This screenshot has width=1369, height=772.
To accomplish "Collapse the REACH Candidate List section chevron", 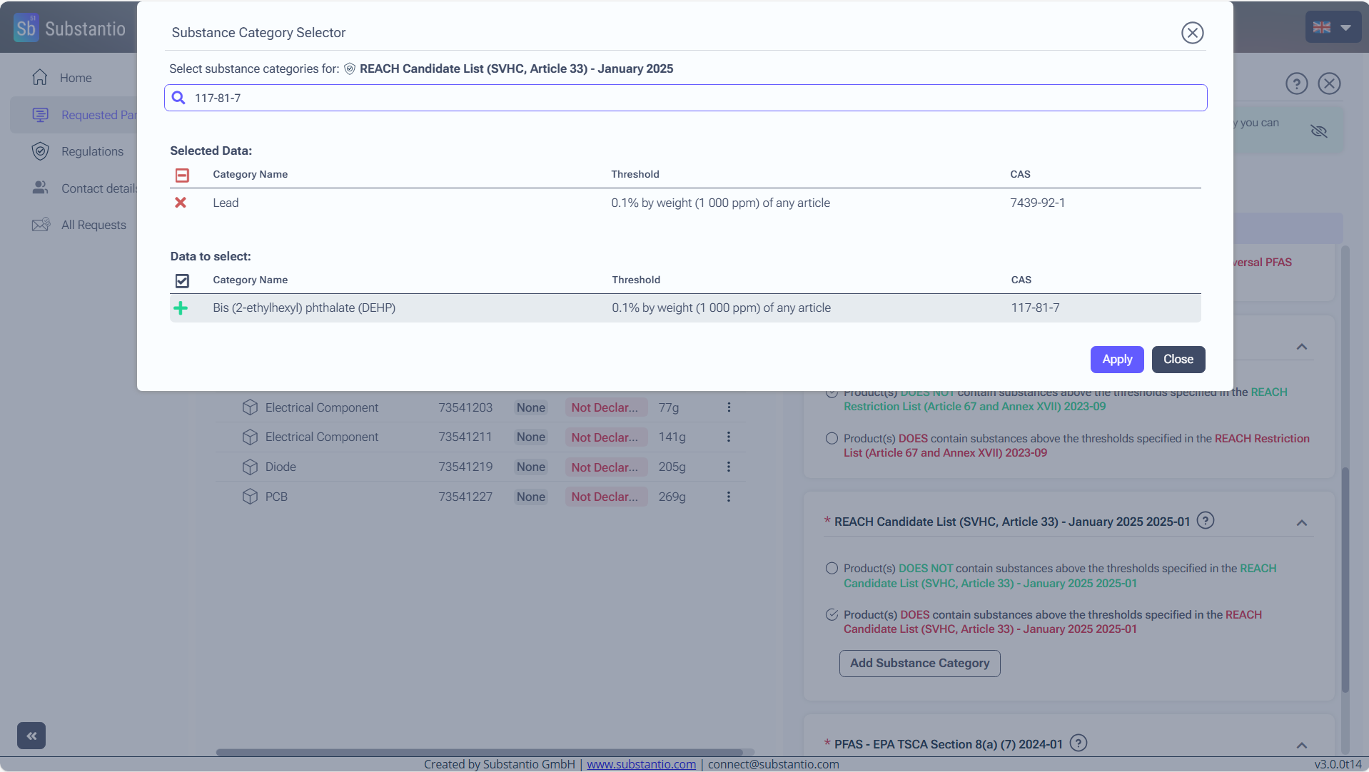I will [1302, 523].
